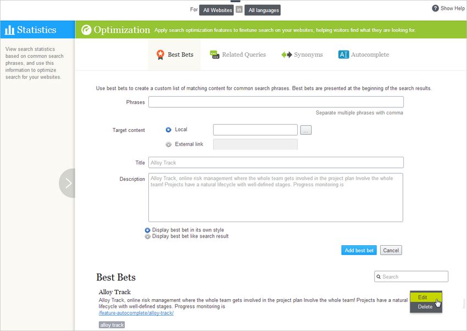Click the Show Help question mark icon
Screen dimensions: 467x331
tap(435, 8)
